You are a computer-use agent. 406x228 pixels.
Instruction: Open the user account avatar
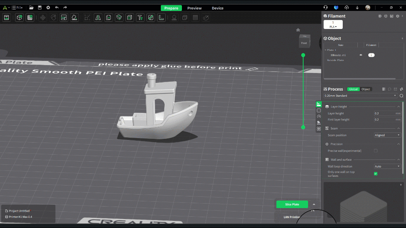point(368,8)
